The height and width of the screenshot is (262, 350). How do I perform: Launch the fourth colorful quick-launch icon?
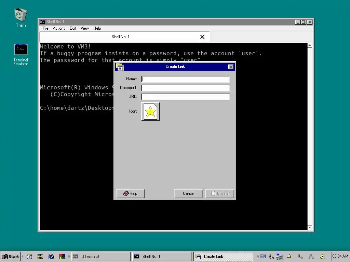point(62,257)
